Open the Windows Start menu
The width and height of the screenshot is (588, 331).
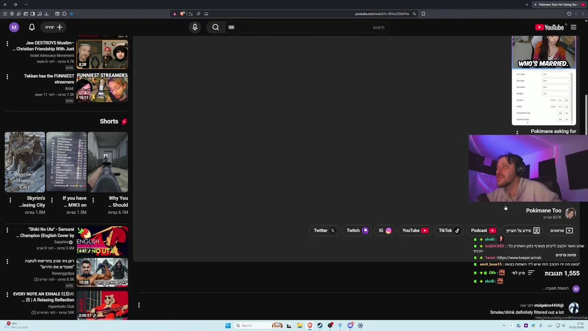click(x=228, y=325)
